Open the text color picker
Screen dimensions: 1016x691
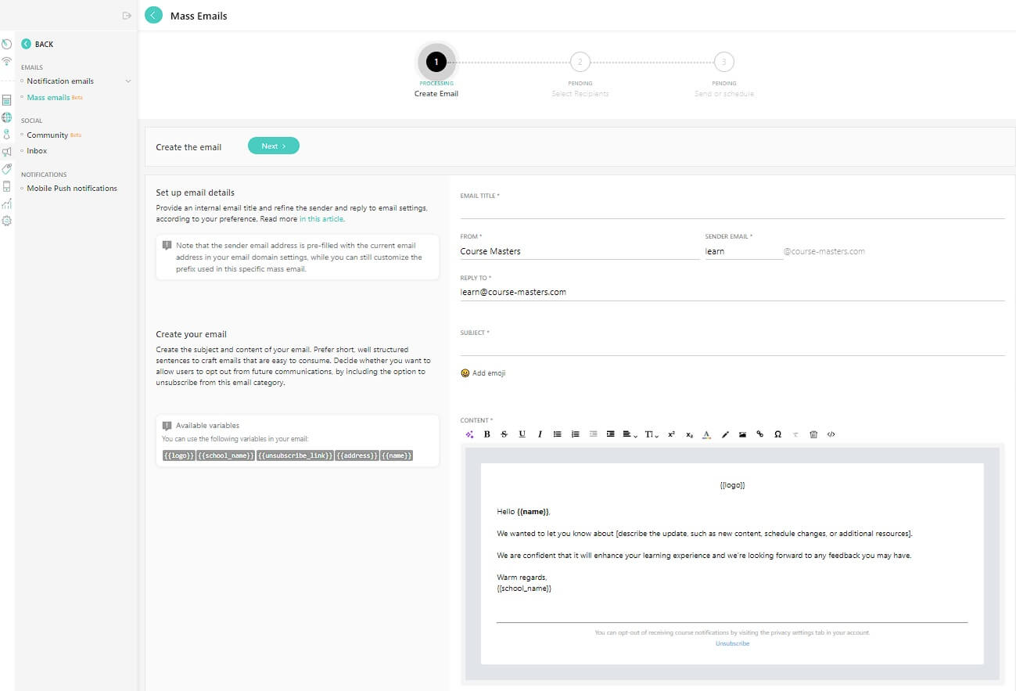[x=706, y=434]
